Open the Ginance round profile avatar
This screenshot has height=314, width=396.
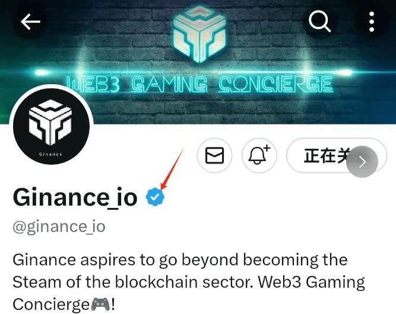tap(51, 126)
